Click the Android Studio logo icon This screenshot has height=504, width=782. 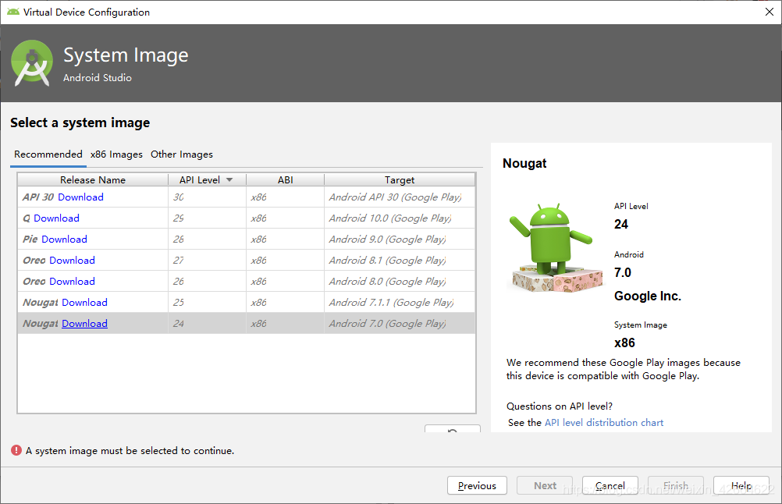point(32,63)
